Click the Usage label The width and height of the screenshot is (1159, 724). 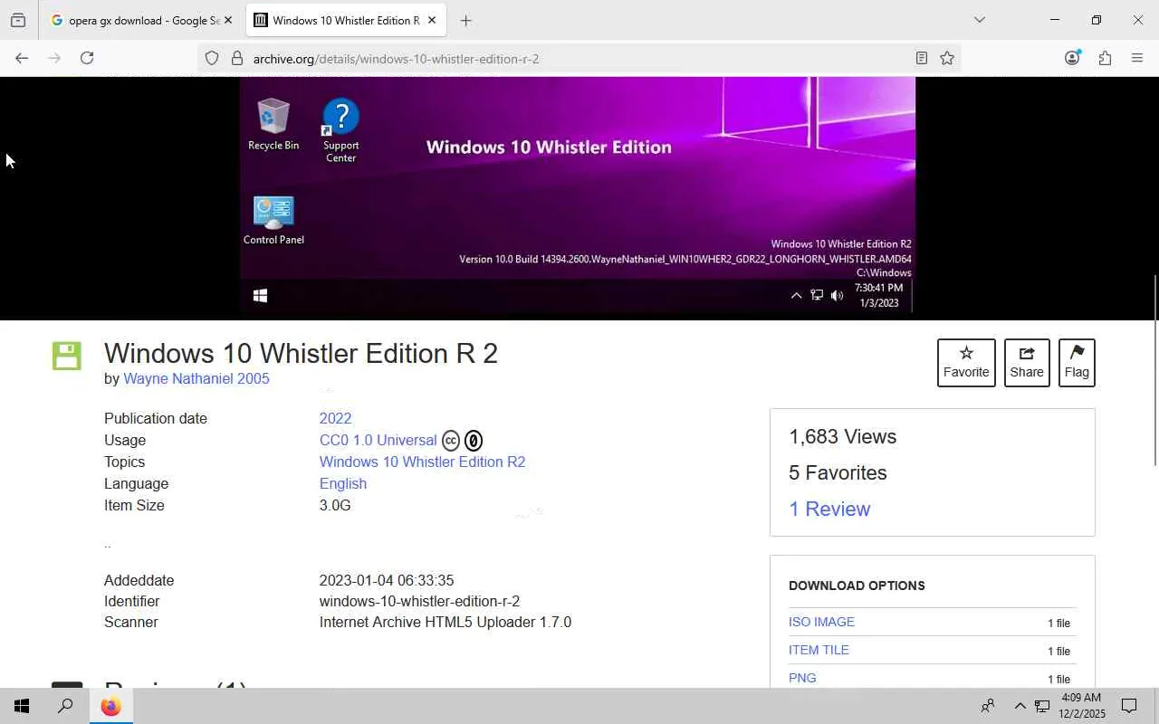point(125,440)
